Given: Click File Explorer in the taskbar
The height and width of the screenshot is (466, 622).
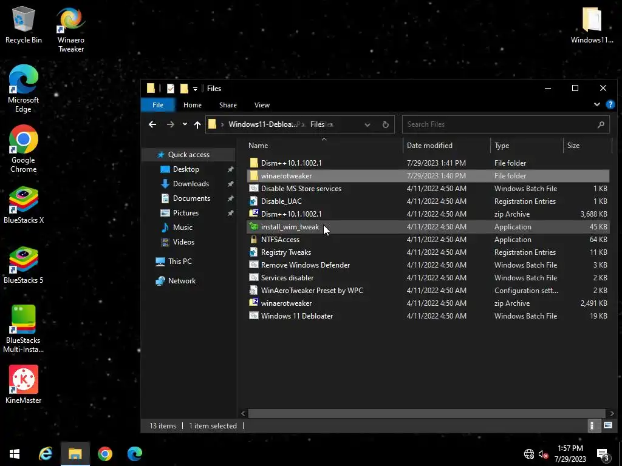Looking at the screenshot, I should point(75,454).
